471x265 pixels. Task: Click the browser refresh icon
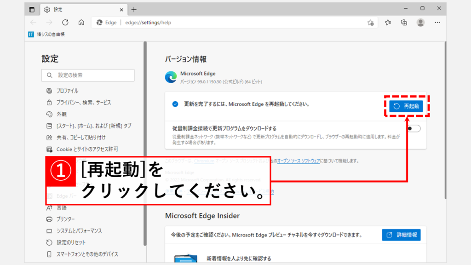(x=65, y=22)
